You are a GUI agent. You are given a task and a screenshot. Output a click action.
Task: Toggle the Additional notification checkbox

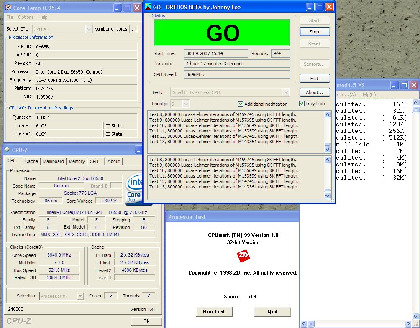[x=241, y=104]
